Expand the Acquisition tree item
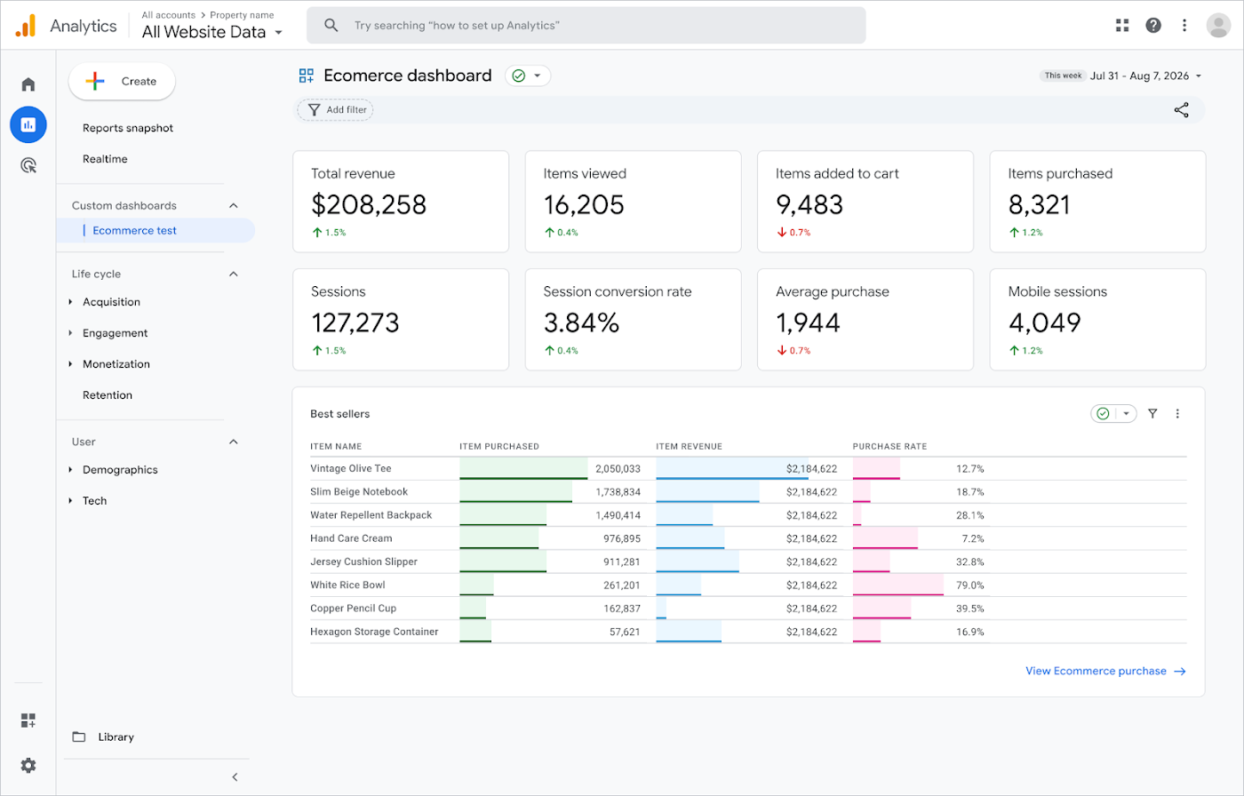 pyautogui.click(x=71, y=302)
